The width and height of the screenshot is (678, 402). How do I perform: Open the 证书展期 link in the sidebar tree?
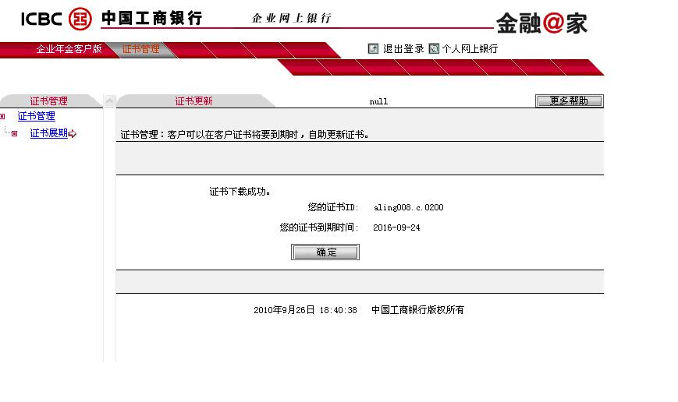pos(49,133)
